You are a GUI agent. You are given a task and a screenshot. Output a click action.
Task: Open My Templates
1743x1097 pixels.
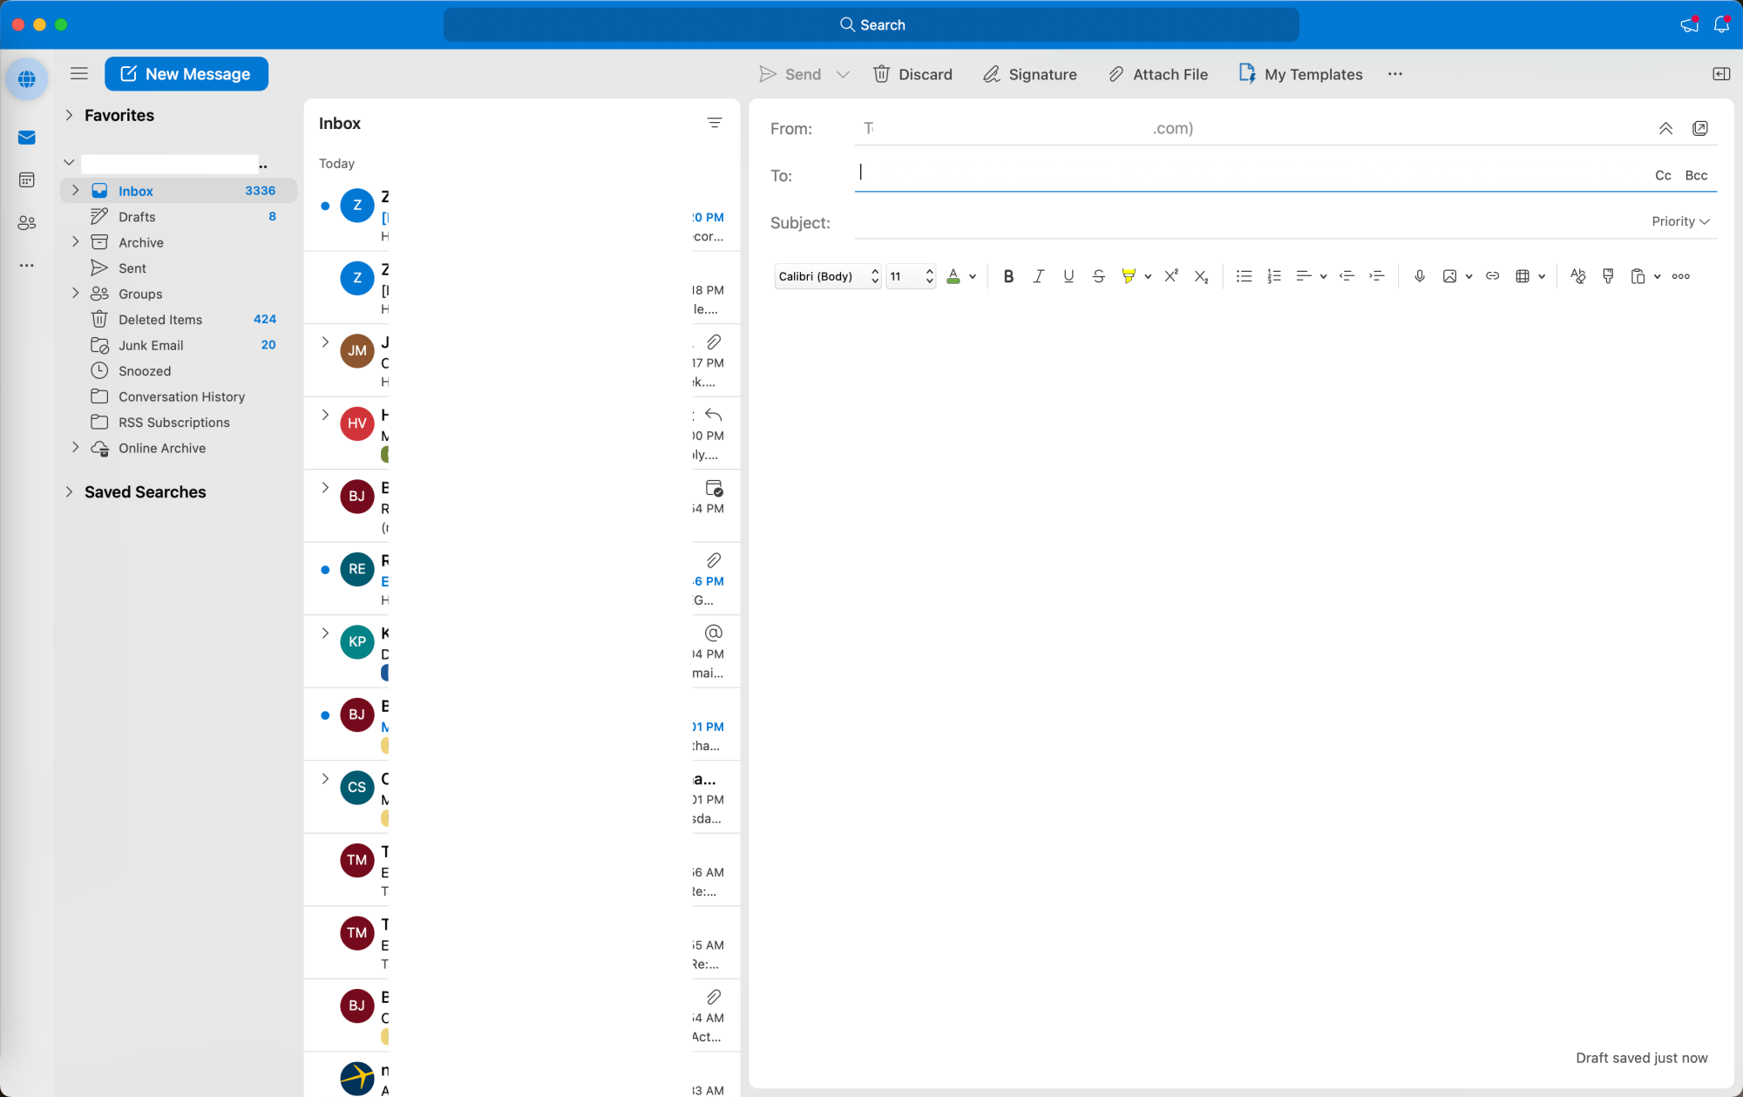pyautogui.click(x=1300, y=74)
